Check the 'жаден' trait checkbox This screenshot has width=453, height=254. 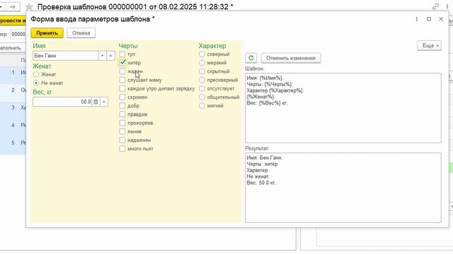coord(122,71)
